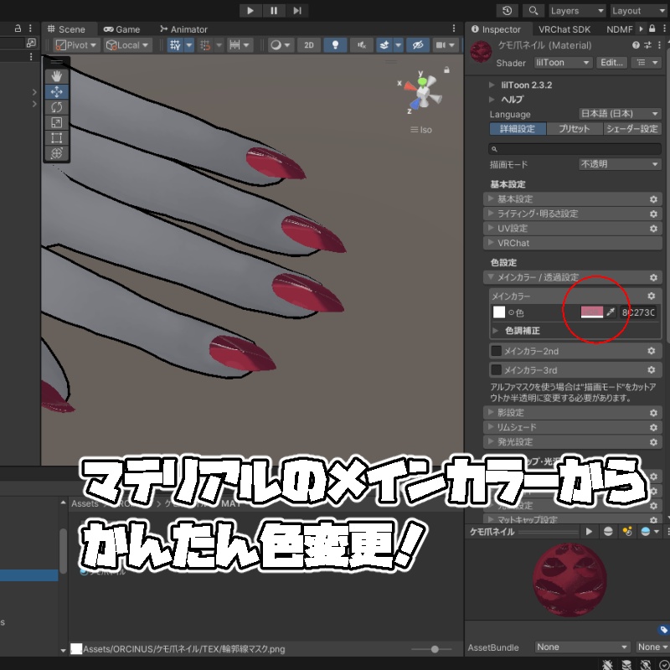Select the Move tool

[x=56, y=91]
